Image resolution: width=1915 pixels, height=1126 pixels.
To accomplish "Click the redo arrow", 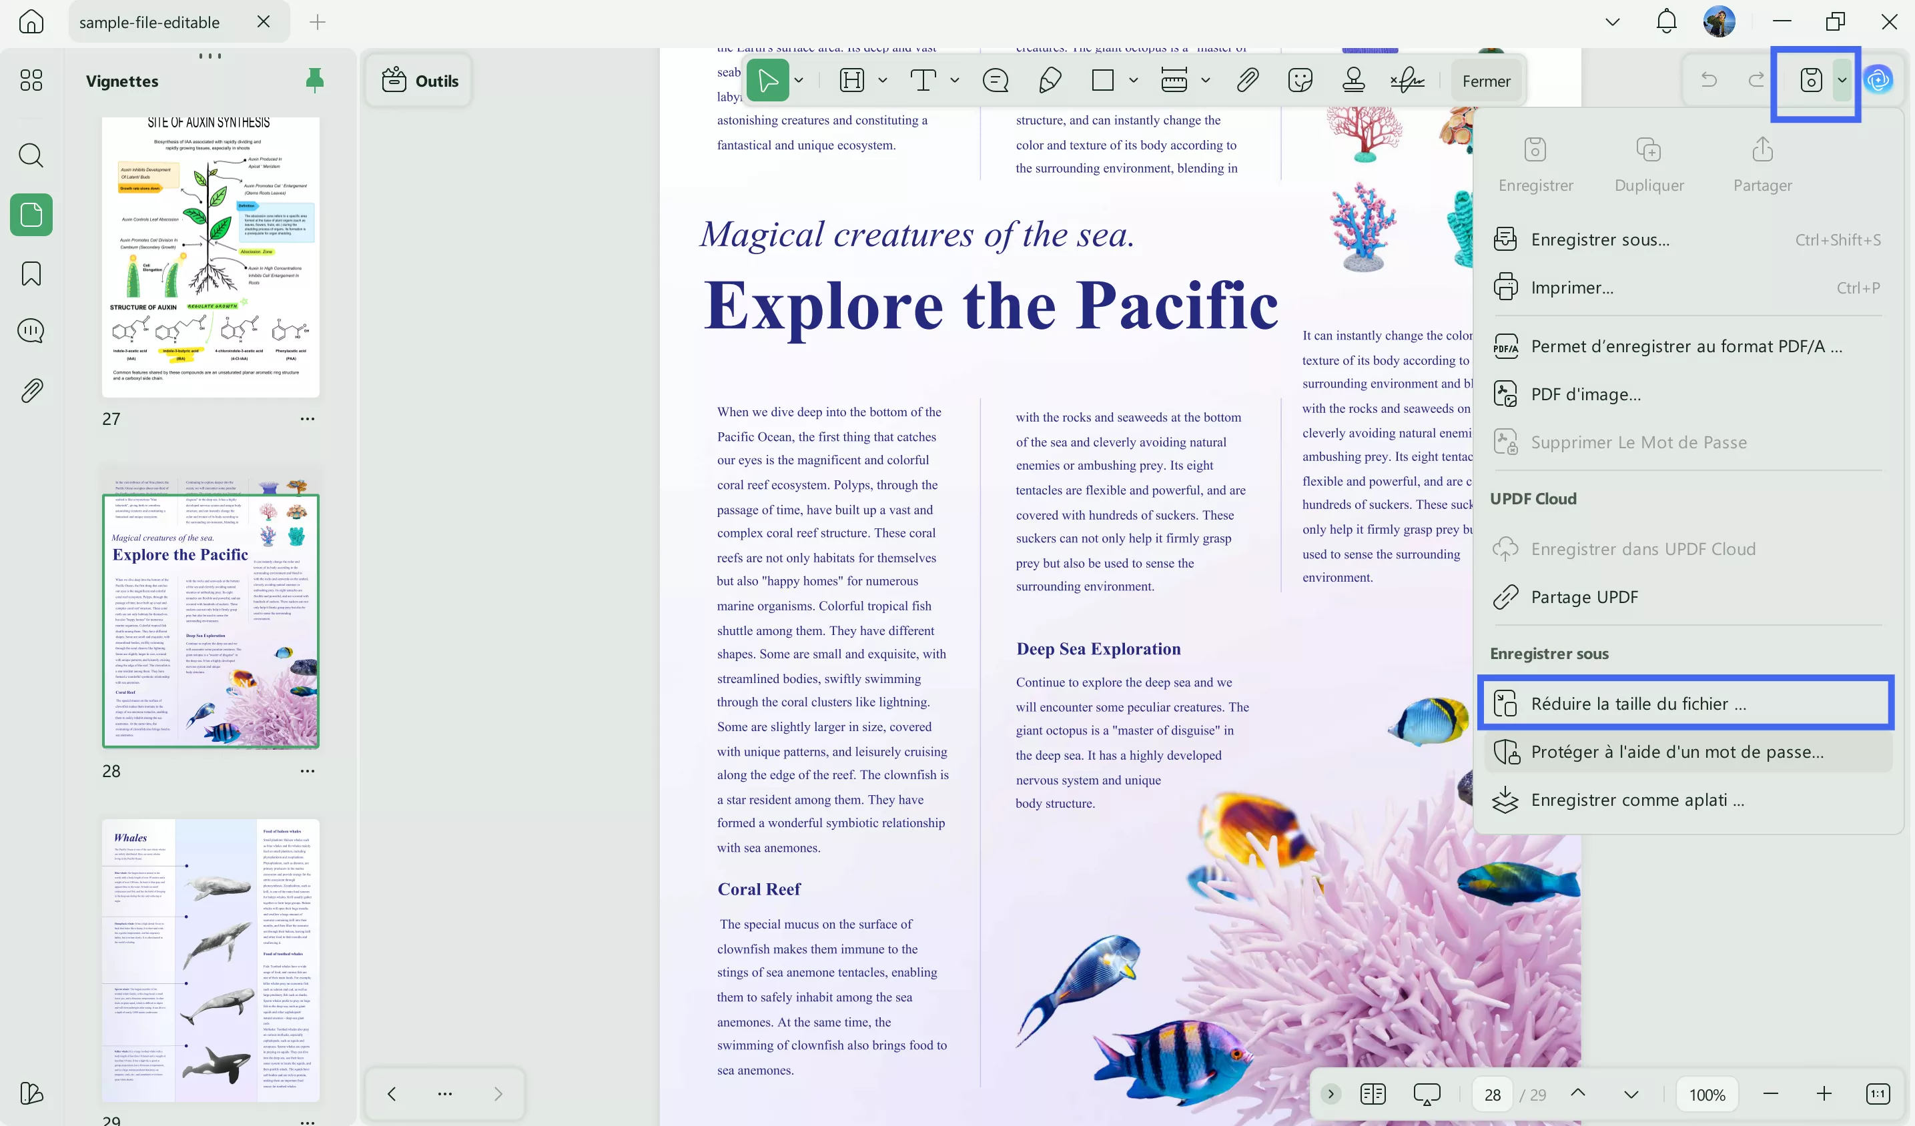I will coord(1756,80).
